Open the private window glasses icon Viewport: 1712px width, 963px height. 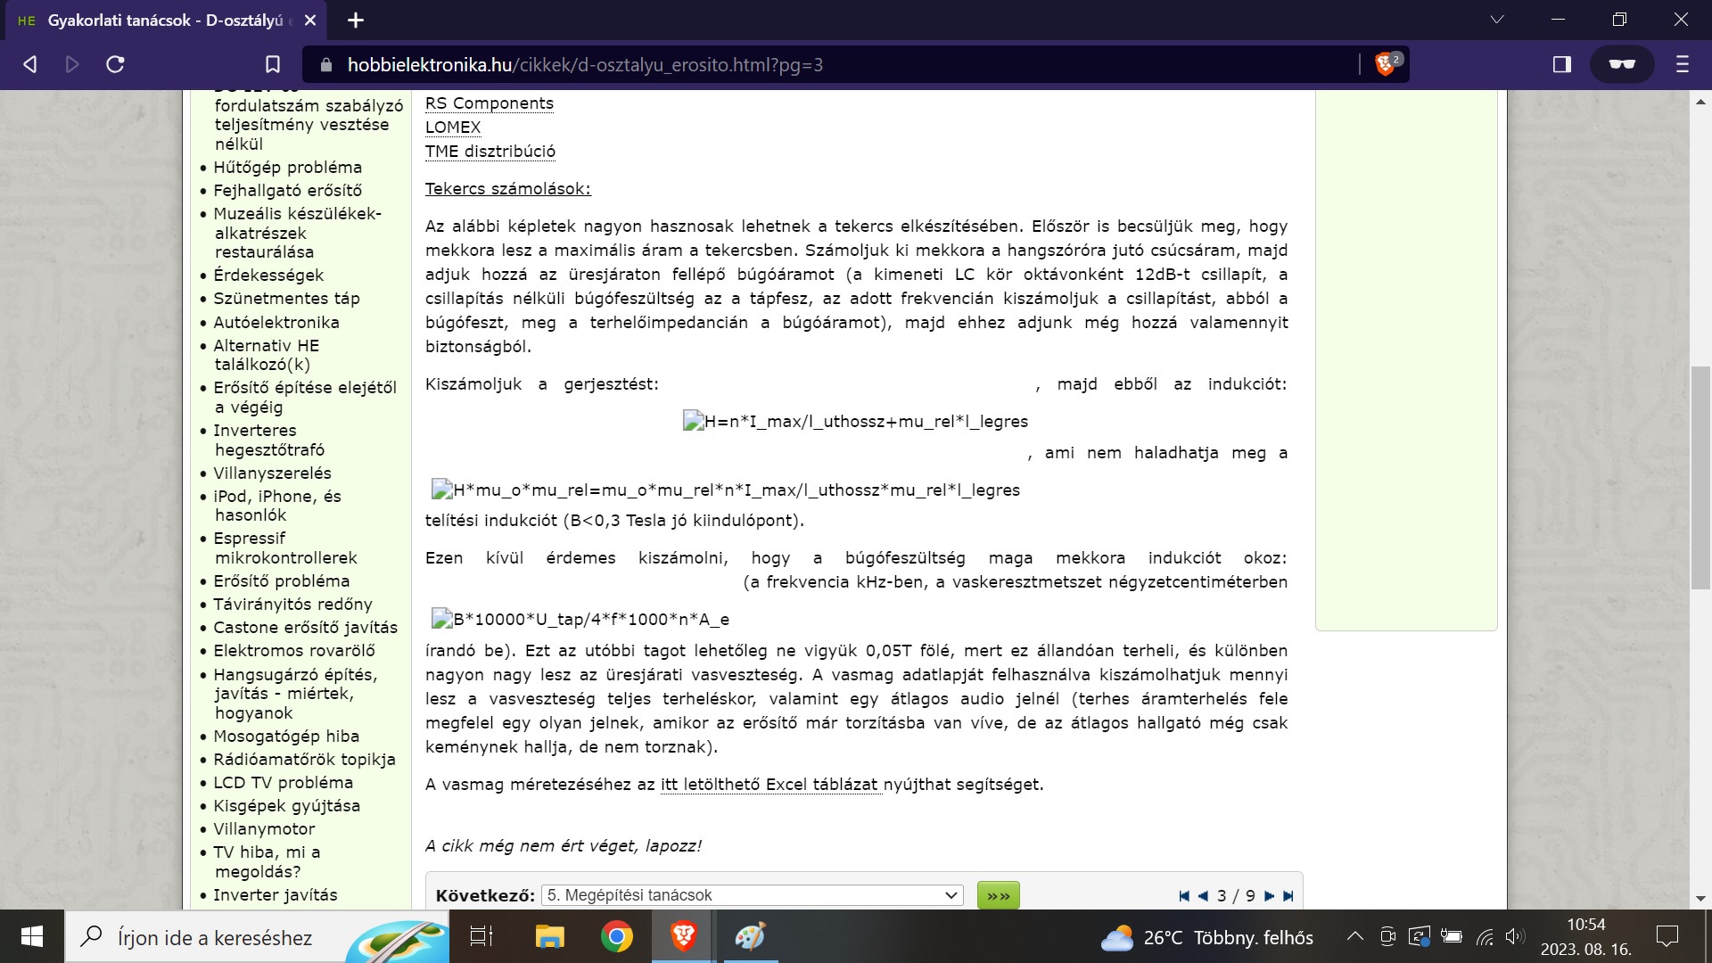tap(1621, 64)
